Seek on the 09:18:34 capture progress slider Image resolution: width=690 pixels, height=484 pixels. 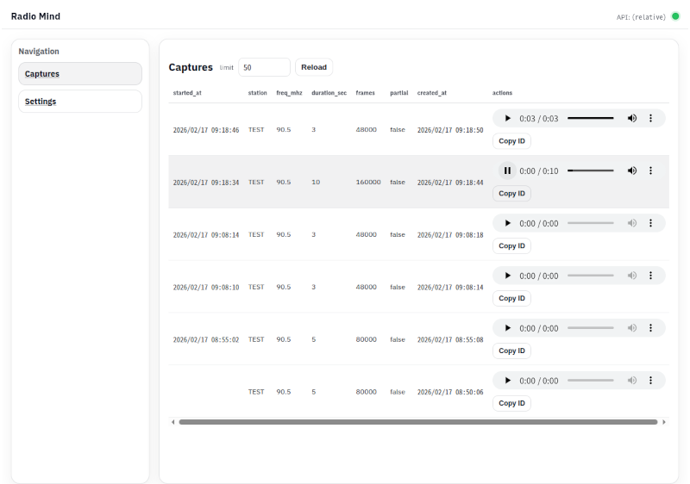pos(591,171)
